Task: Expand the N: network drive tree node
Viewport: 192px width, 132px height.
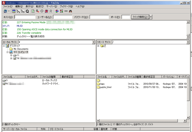Action: 11,58
